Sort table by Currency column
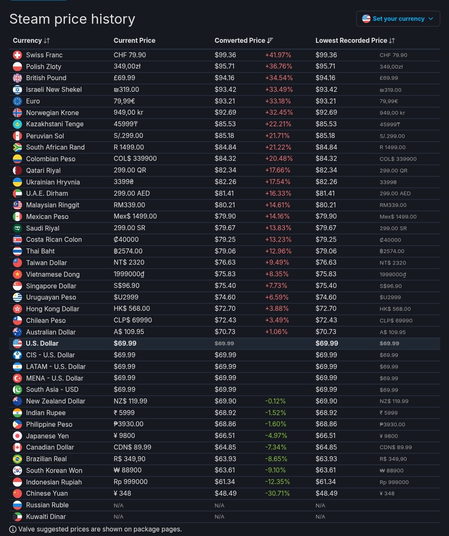Screen dimensions: 449x536 [31, 41]
